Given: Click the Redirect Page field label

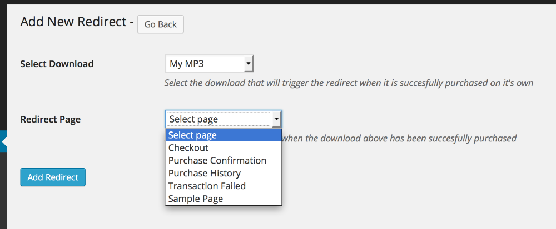Looking at the screenshot, I should pyautogui.click(x=51, y=119).
